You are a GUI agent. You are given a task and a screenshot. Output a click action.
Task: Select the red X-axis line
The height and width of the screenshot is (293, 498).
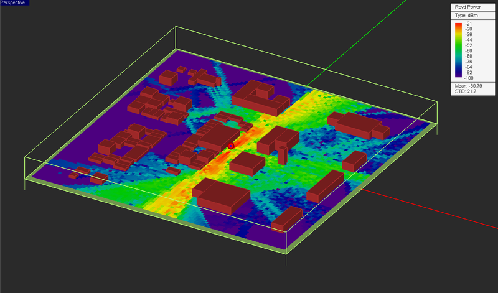(x=429, y=208)
